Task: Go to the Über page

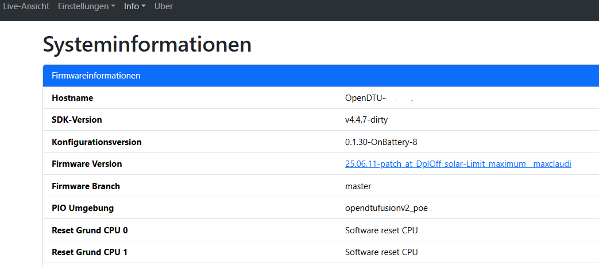Action: pos(164,6)
